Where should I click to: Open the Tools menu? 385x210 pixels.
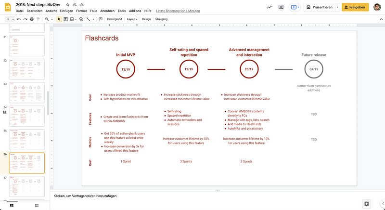pyautogui.click(x=122, y=11)
